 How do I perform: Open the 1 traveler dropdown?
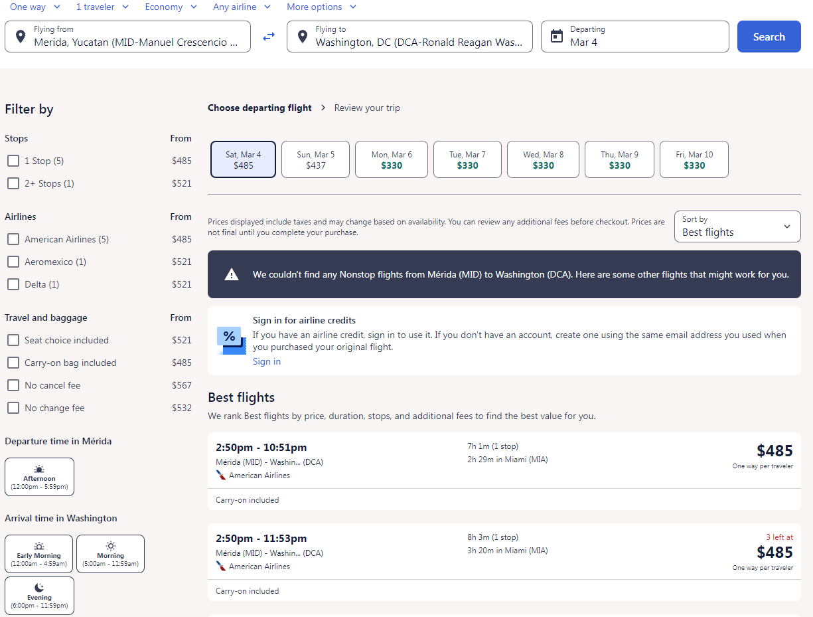[x=103, y=7]
